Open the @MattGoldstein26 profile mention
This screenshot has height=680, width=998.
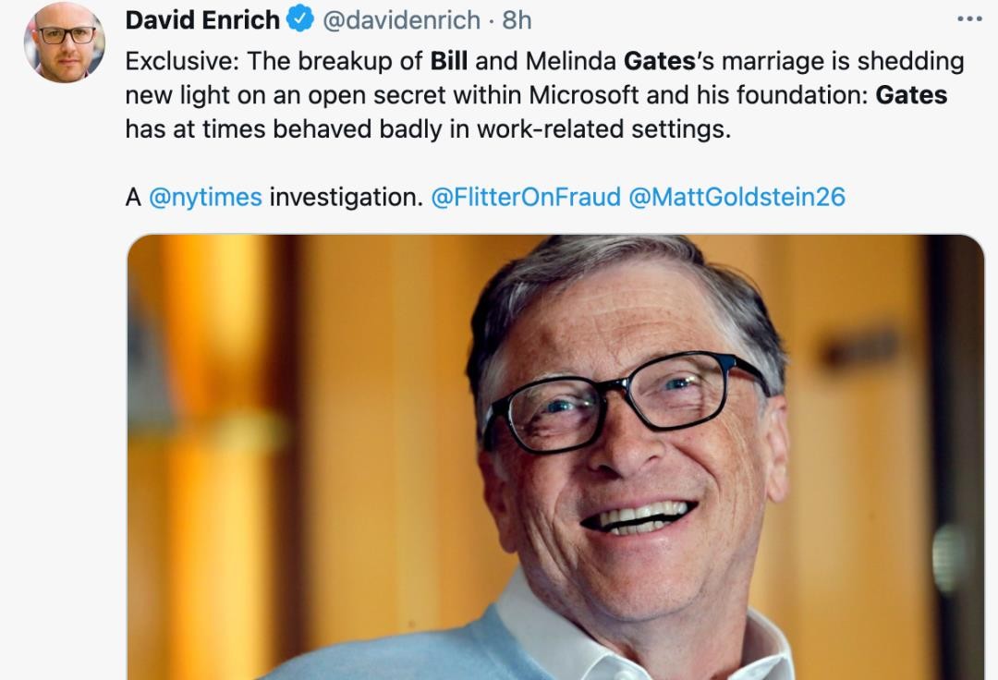point(736,197)
